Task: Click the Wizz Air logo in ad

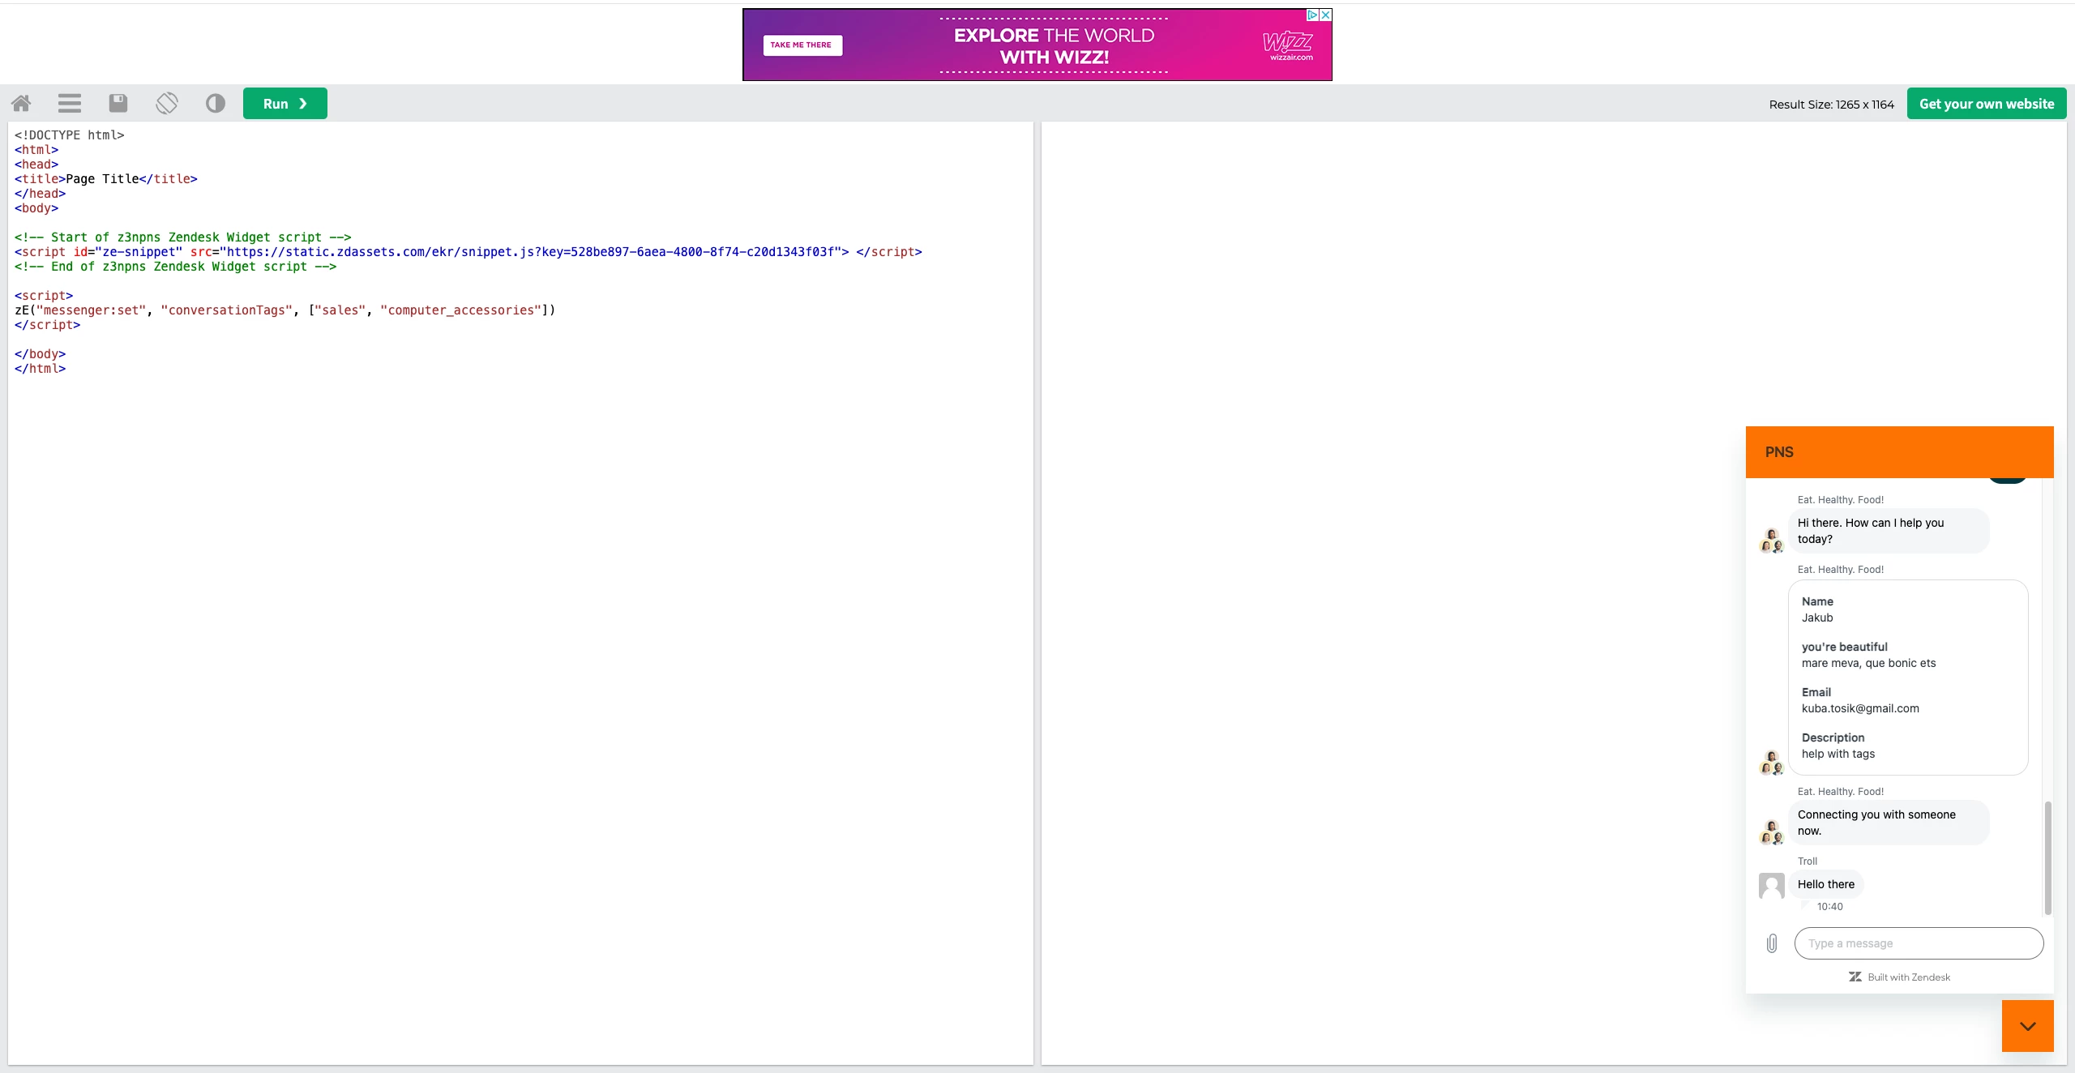Action: click(1288, 45)
